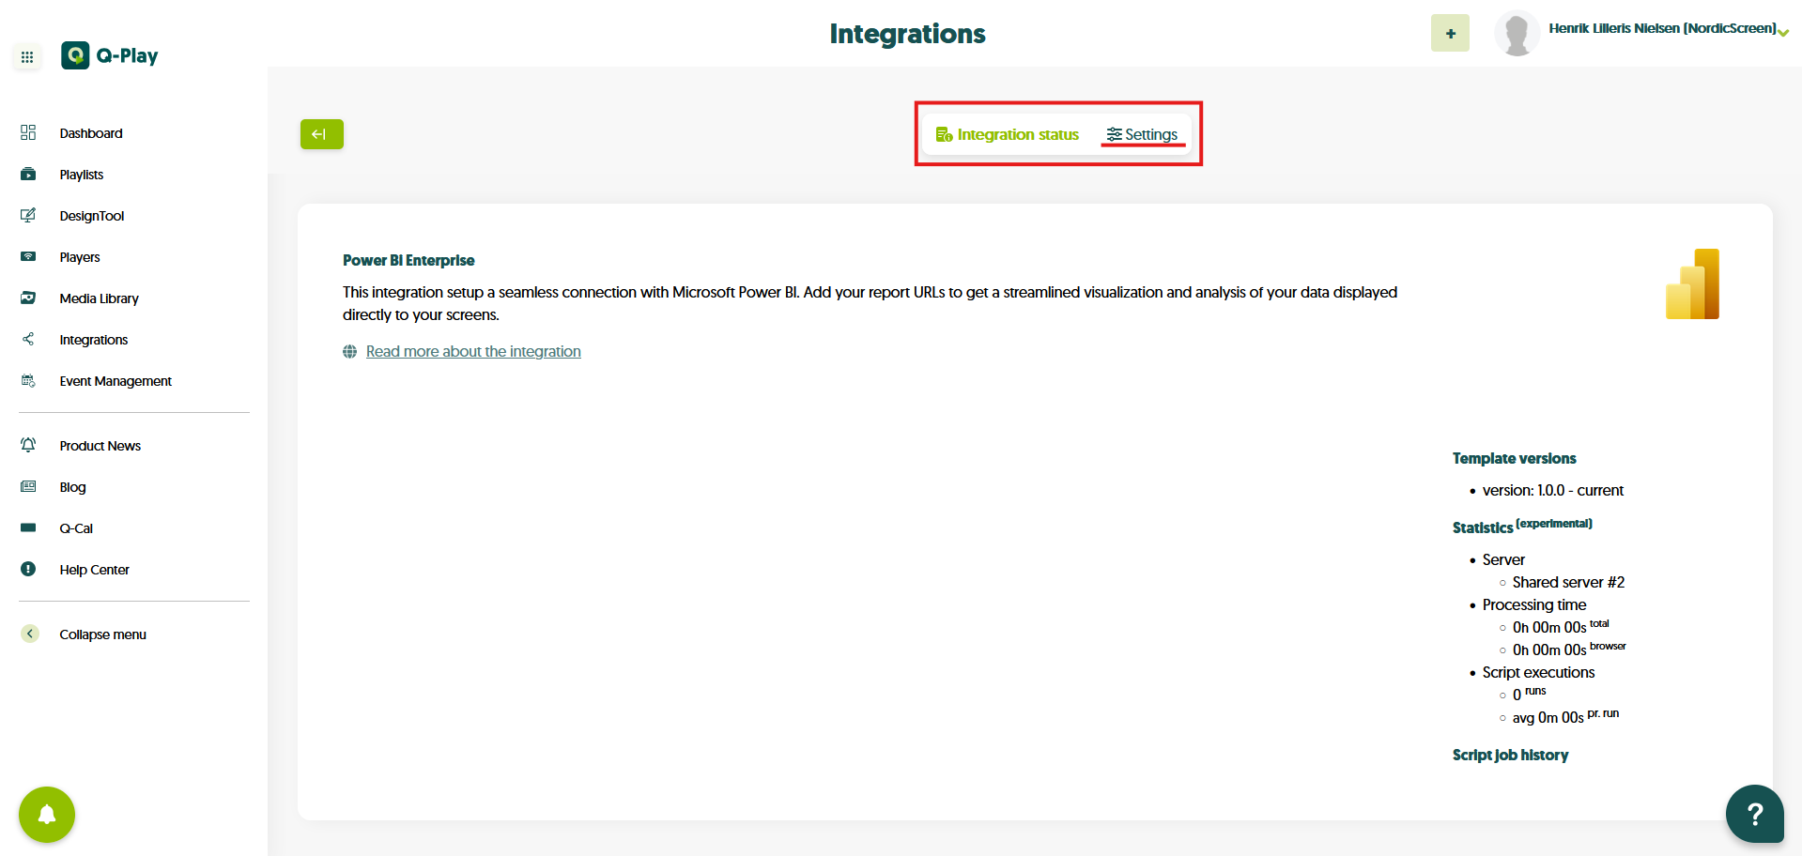Open the notifications bell button
Image resolution: width=1802 pixels, height=856 pixels.
point(46,814)
